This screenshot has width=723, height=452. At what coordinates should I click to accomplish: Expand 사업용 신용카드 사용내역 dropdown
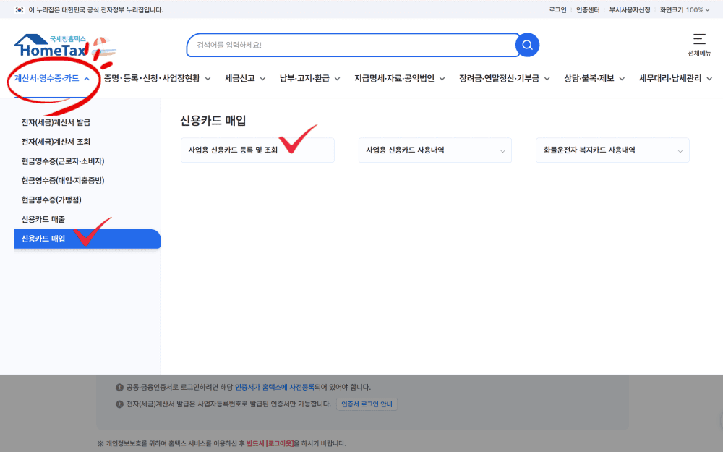pos(435,150)
